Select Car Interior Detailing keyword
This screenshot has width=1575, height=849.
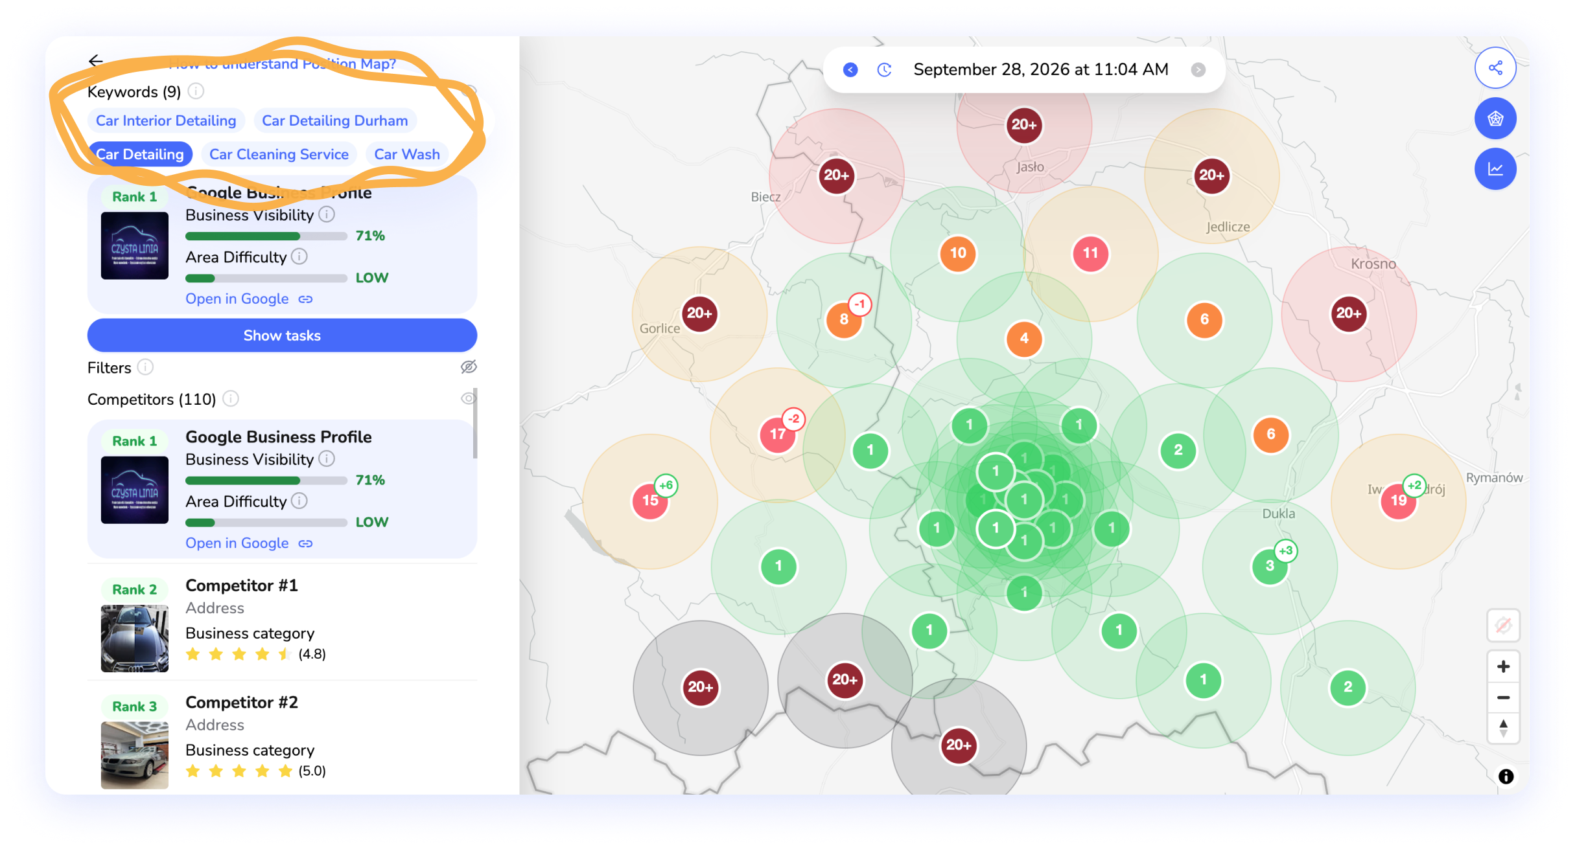[166, 120]
